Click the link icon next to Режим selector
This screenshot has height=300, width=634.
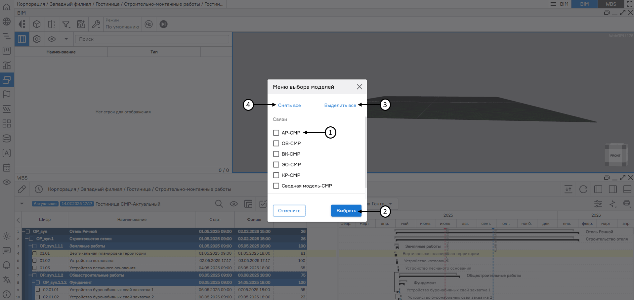coord(148,24)
